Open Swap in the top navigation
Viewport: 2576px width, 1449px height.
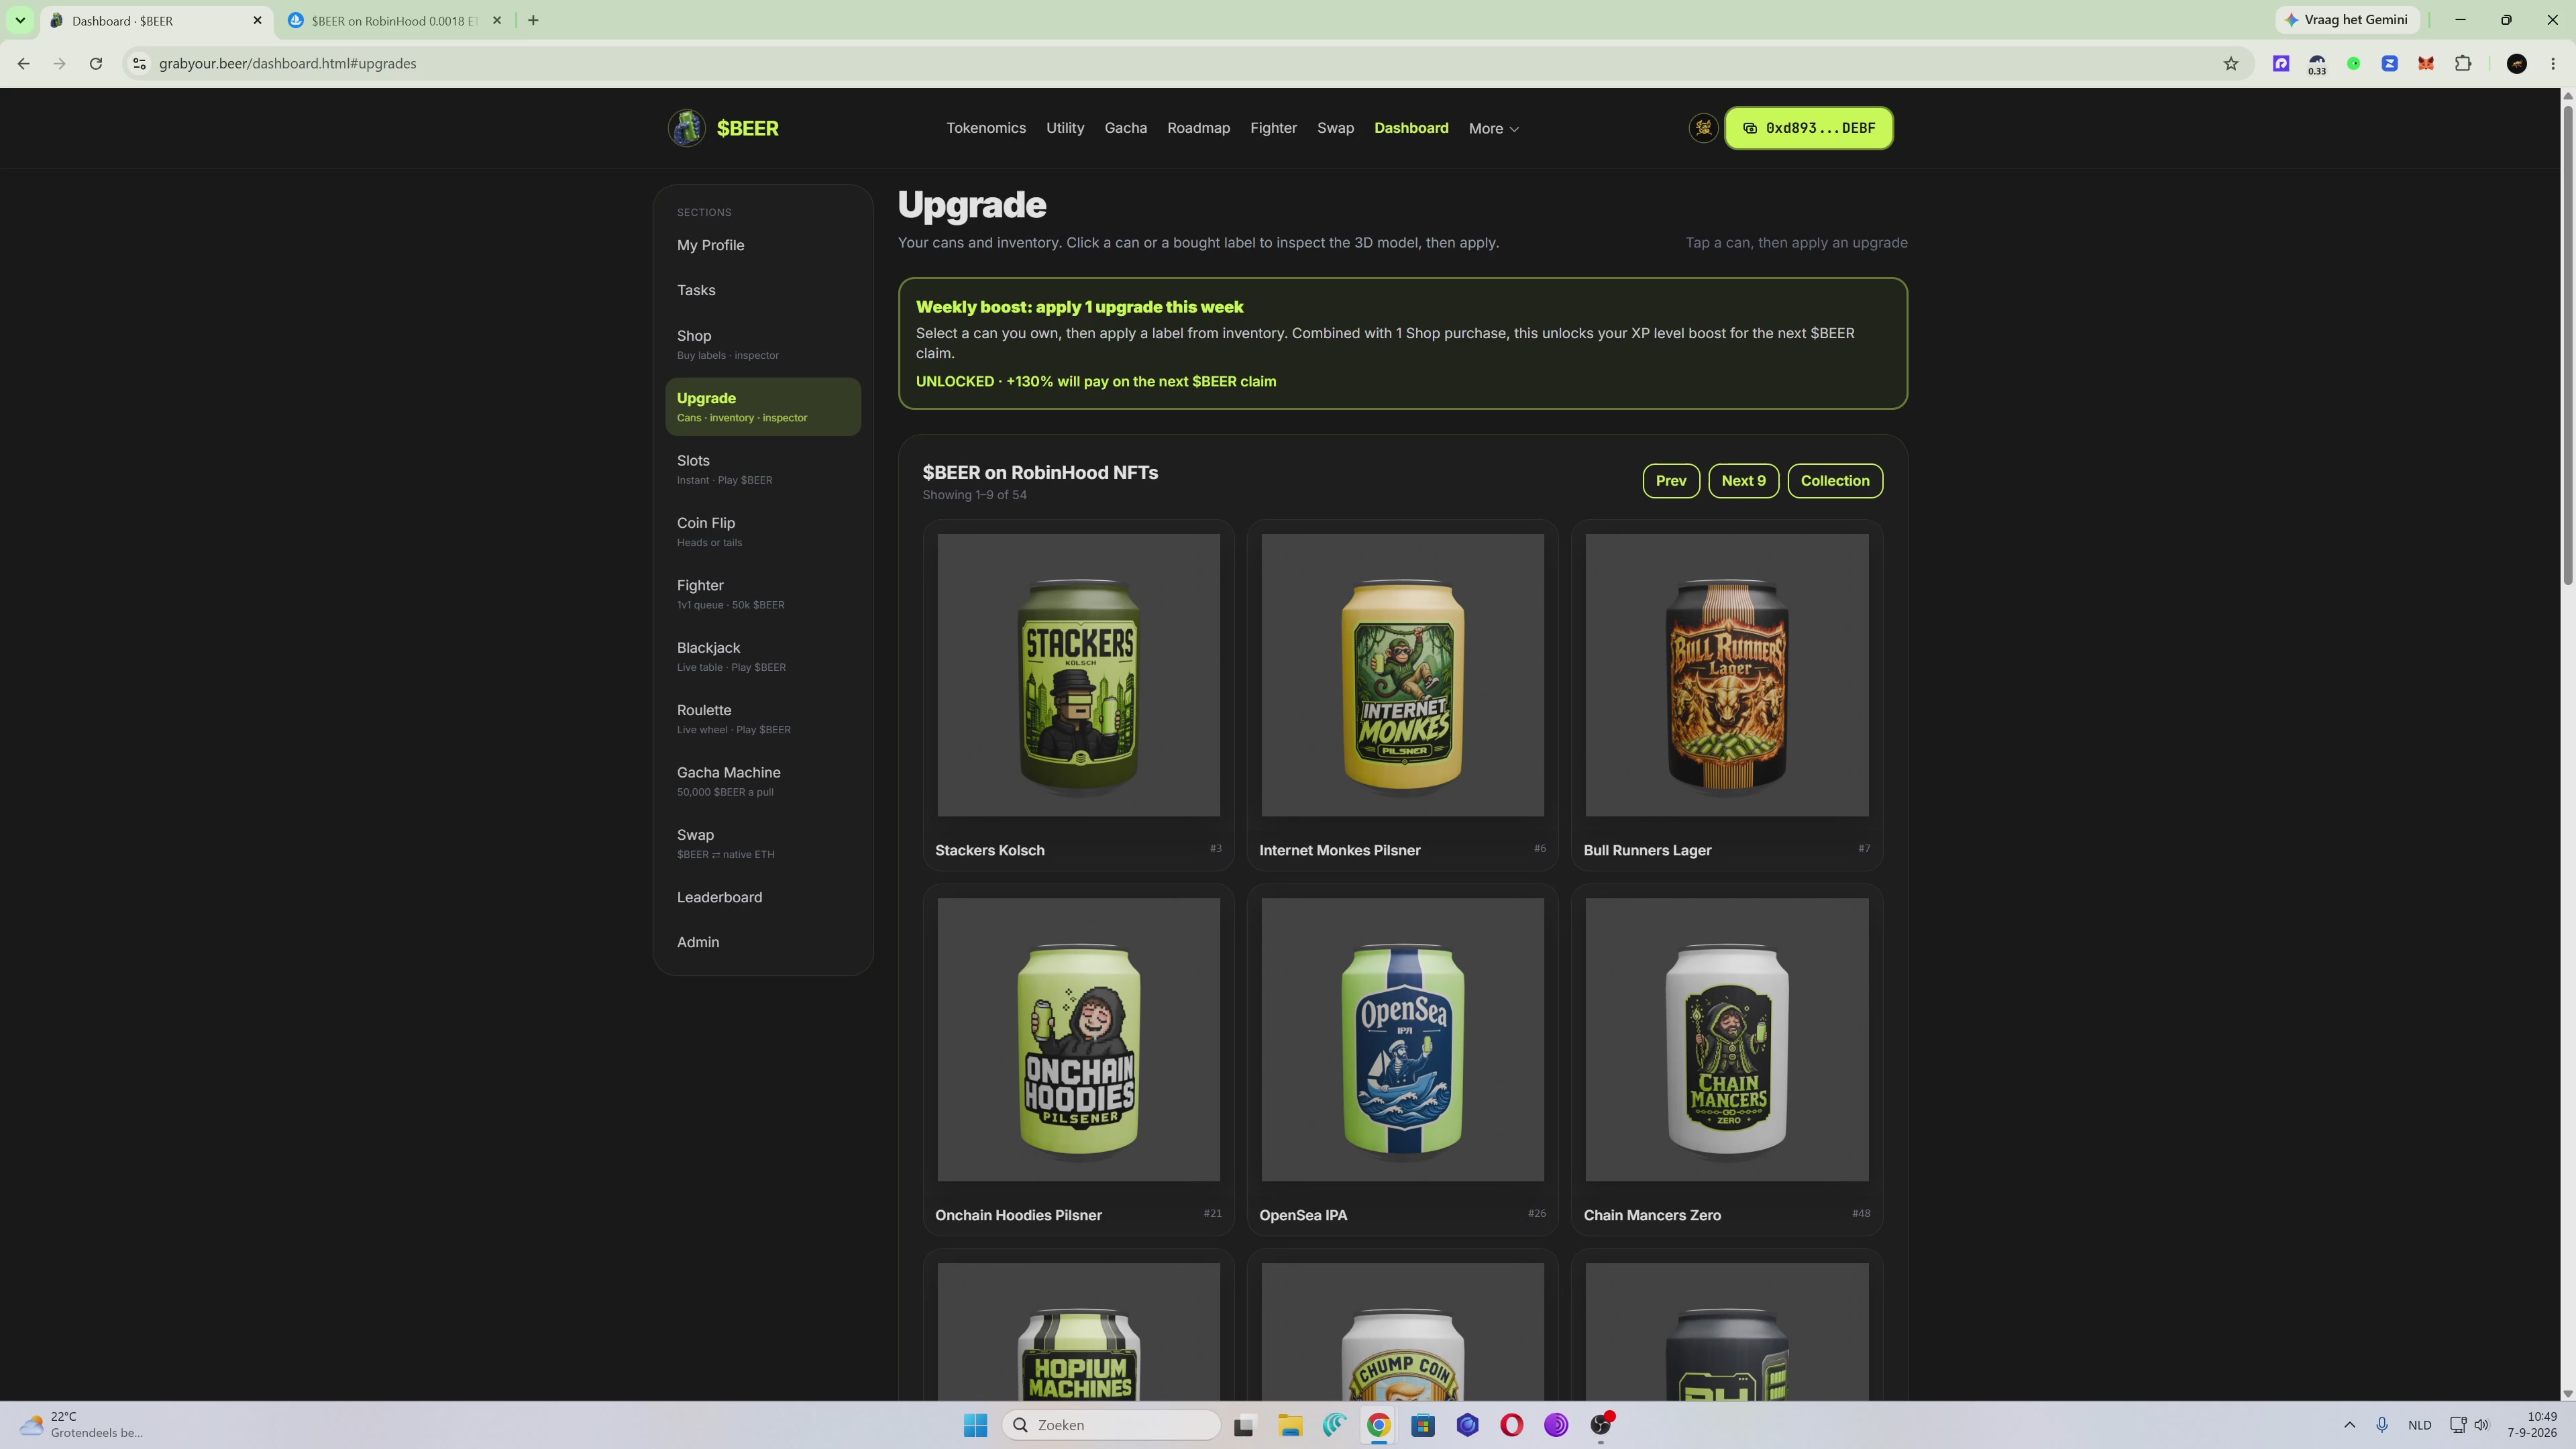click(1335, 128)
